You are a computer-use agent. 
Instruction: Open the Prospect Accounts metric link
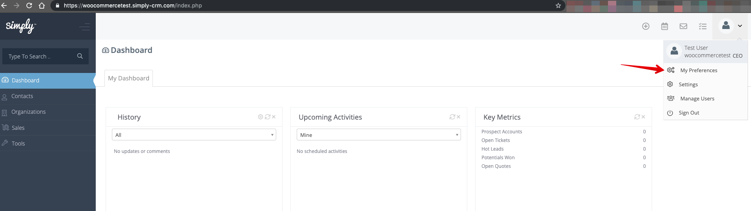point(502,132)
